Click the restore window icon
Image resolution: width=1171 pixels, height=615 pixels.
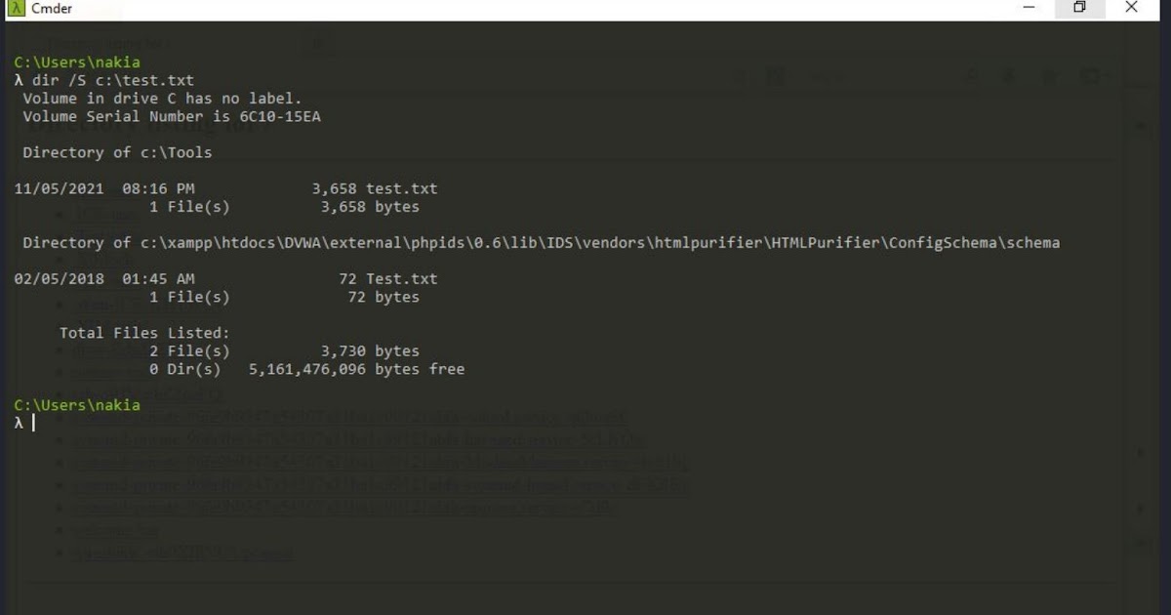click(x=1079, y=8)
